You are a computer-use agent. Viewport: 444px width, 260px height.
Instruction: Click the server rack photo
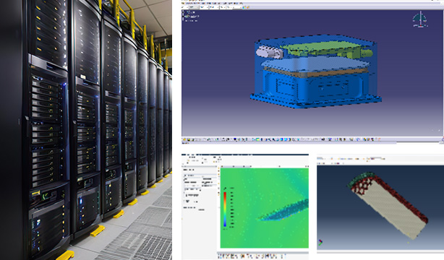click(86, 130)
